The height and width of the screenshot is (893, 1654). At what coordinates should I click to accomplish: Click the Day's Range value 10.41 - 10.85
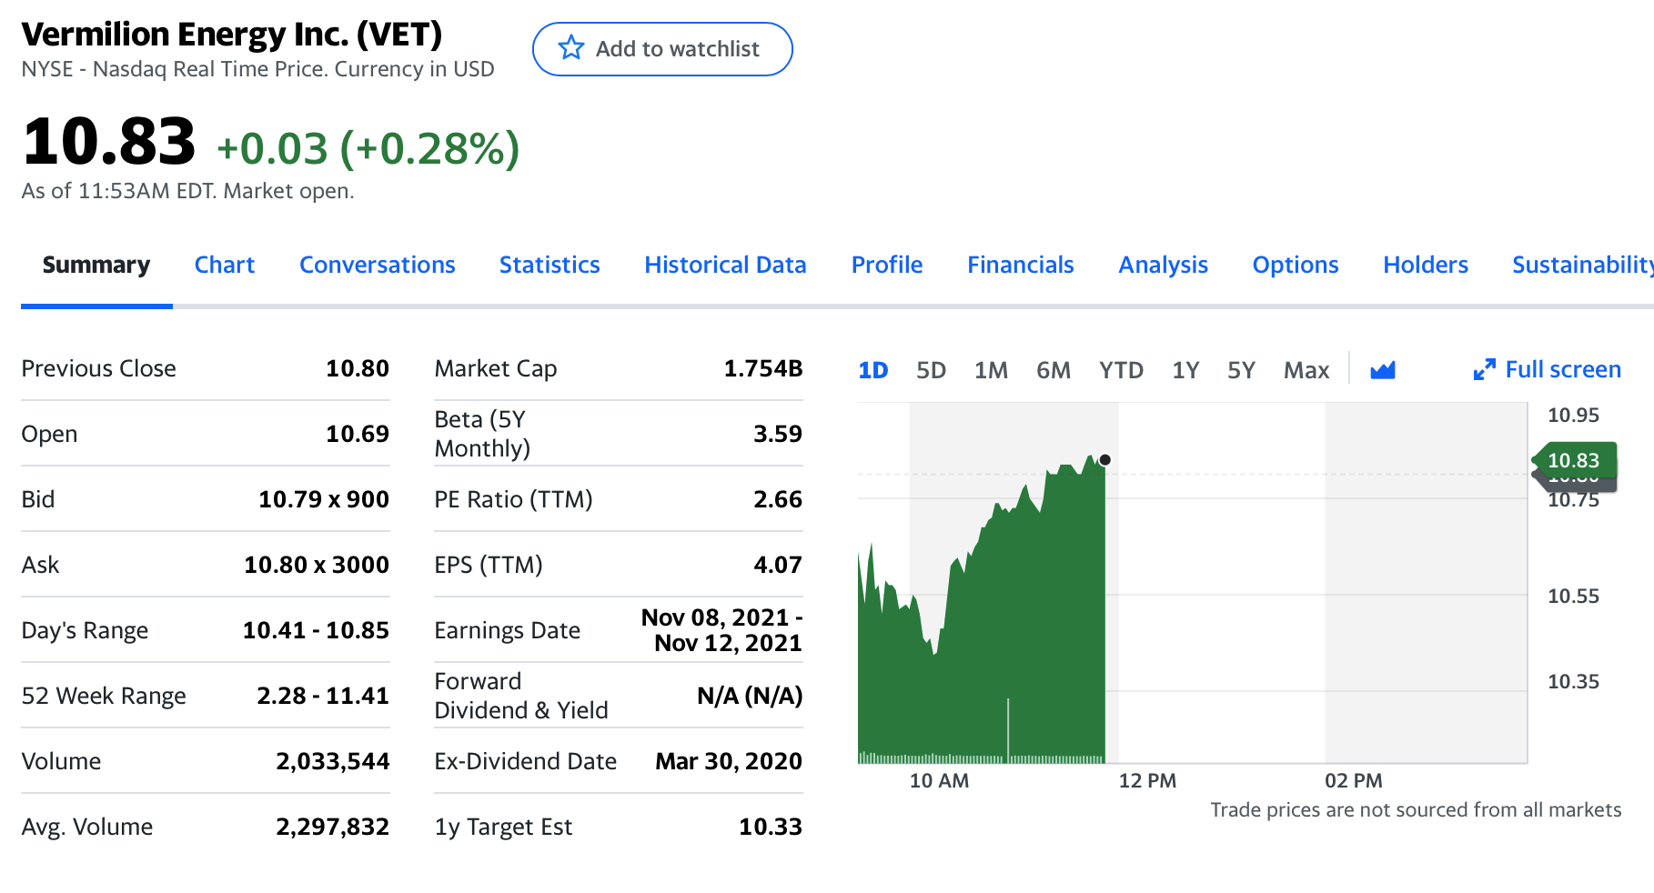[316, 630]
